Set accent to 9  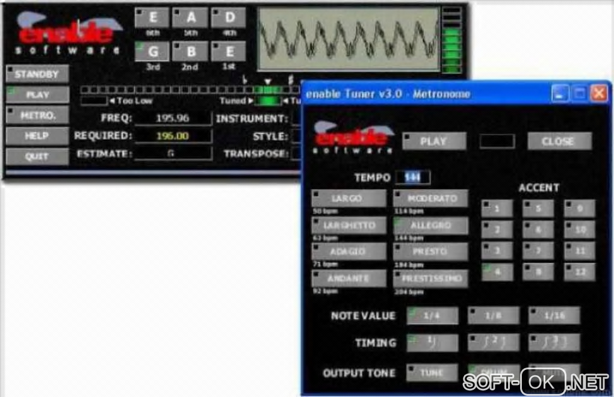coord(580,209)
